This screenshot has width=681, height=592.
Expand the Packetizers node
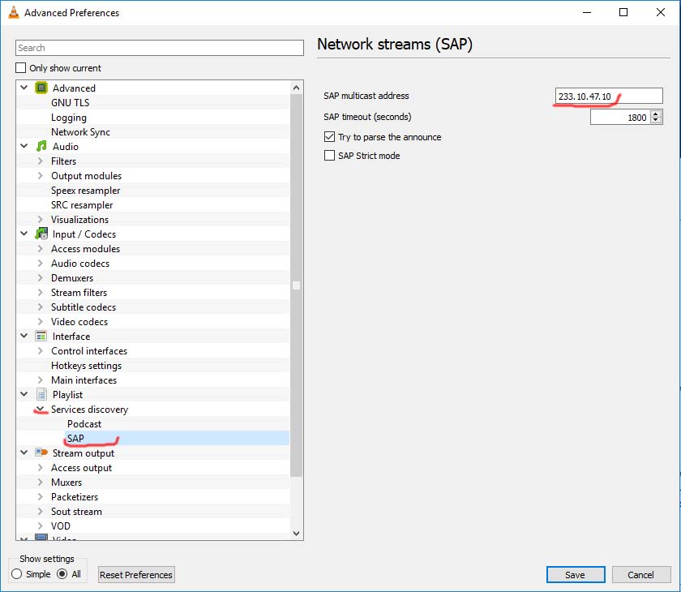[x=41, y=497]
